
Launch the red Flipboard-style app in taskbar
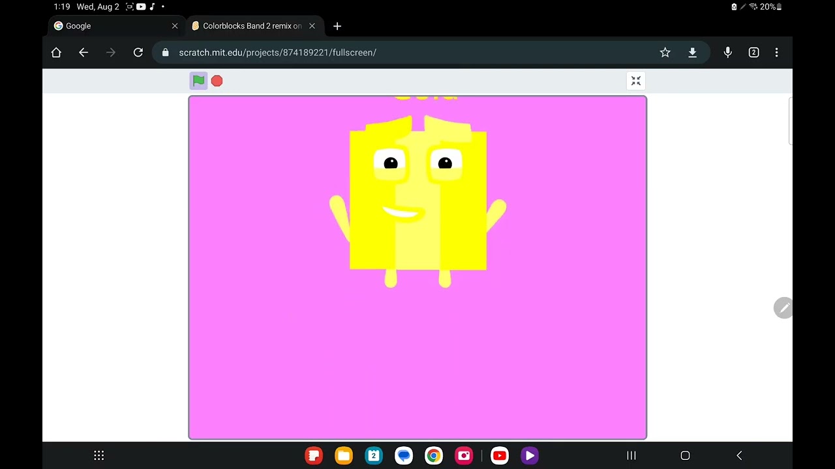click(314, 455)
